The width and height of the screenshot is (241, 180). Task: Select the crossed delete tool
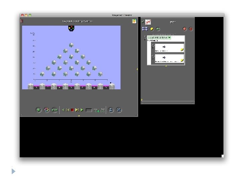coord(118,110)
